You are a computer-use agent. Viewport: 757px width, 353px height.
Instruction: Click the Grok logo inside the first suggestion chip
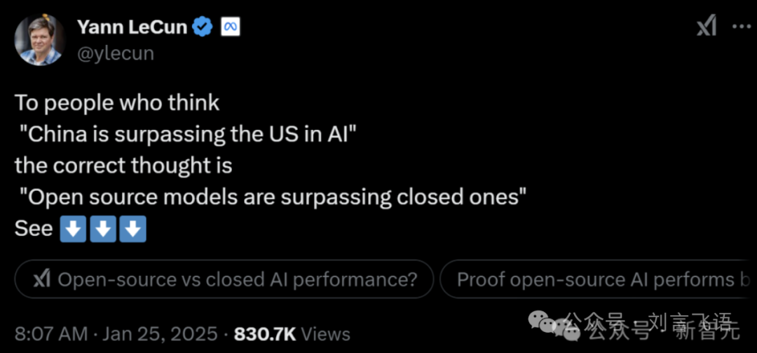pos(43,279)
